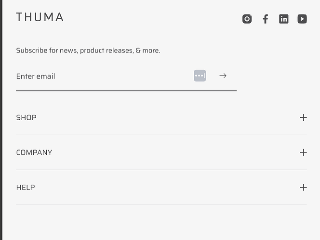Select the HELP footer heading
The image size is (320, 240).
tap(26, 188)
